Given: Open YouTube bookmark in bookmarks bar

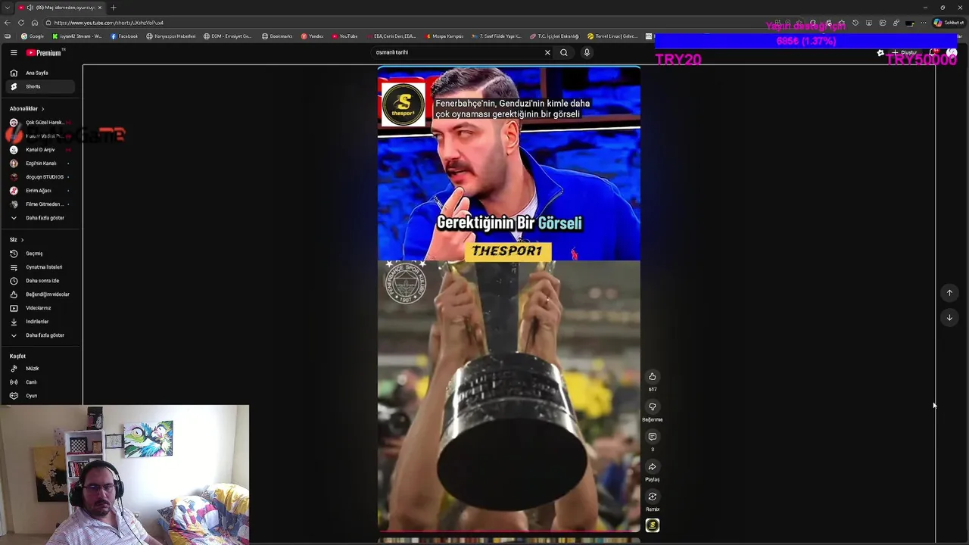Looking at the screenshot, I should pyautogui.click(x=344, y=36).
